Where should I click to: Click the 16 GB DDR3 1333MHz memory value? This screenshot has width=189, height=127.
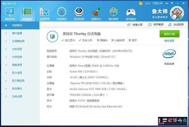pyautogui.click(x=89, y=77)
